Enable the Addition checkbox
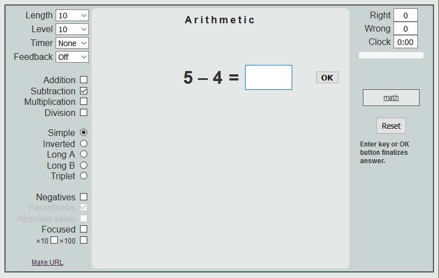The height and width of the screenshot is (278, 439). click(83, 80)
